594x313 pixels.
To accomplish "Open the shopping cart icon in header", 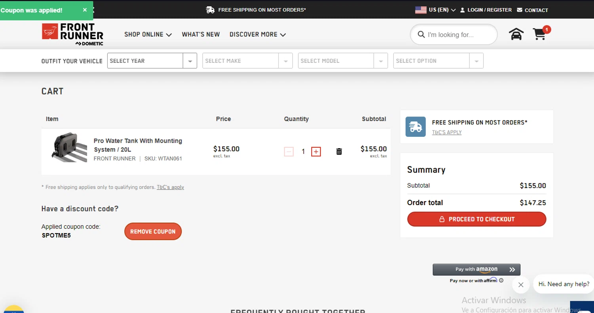I will pyautogui.click(x=540, y=34).
